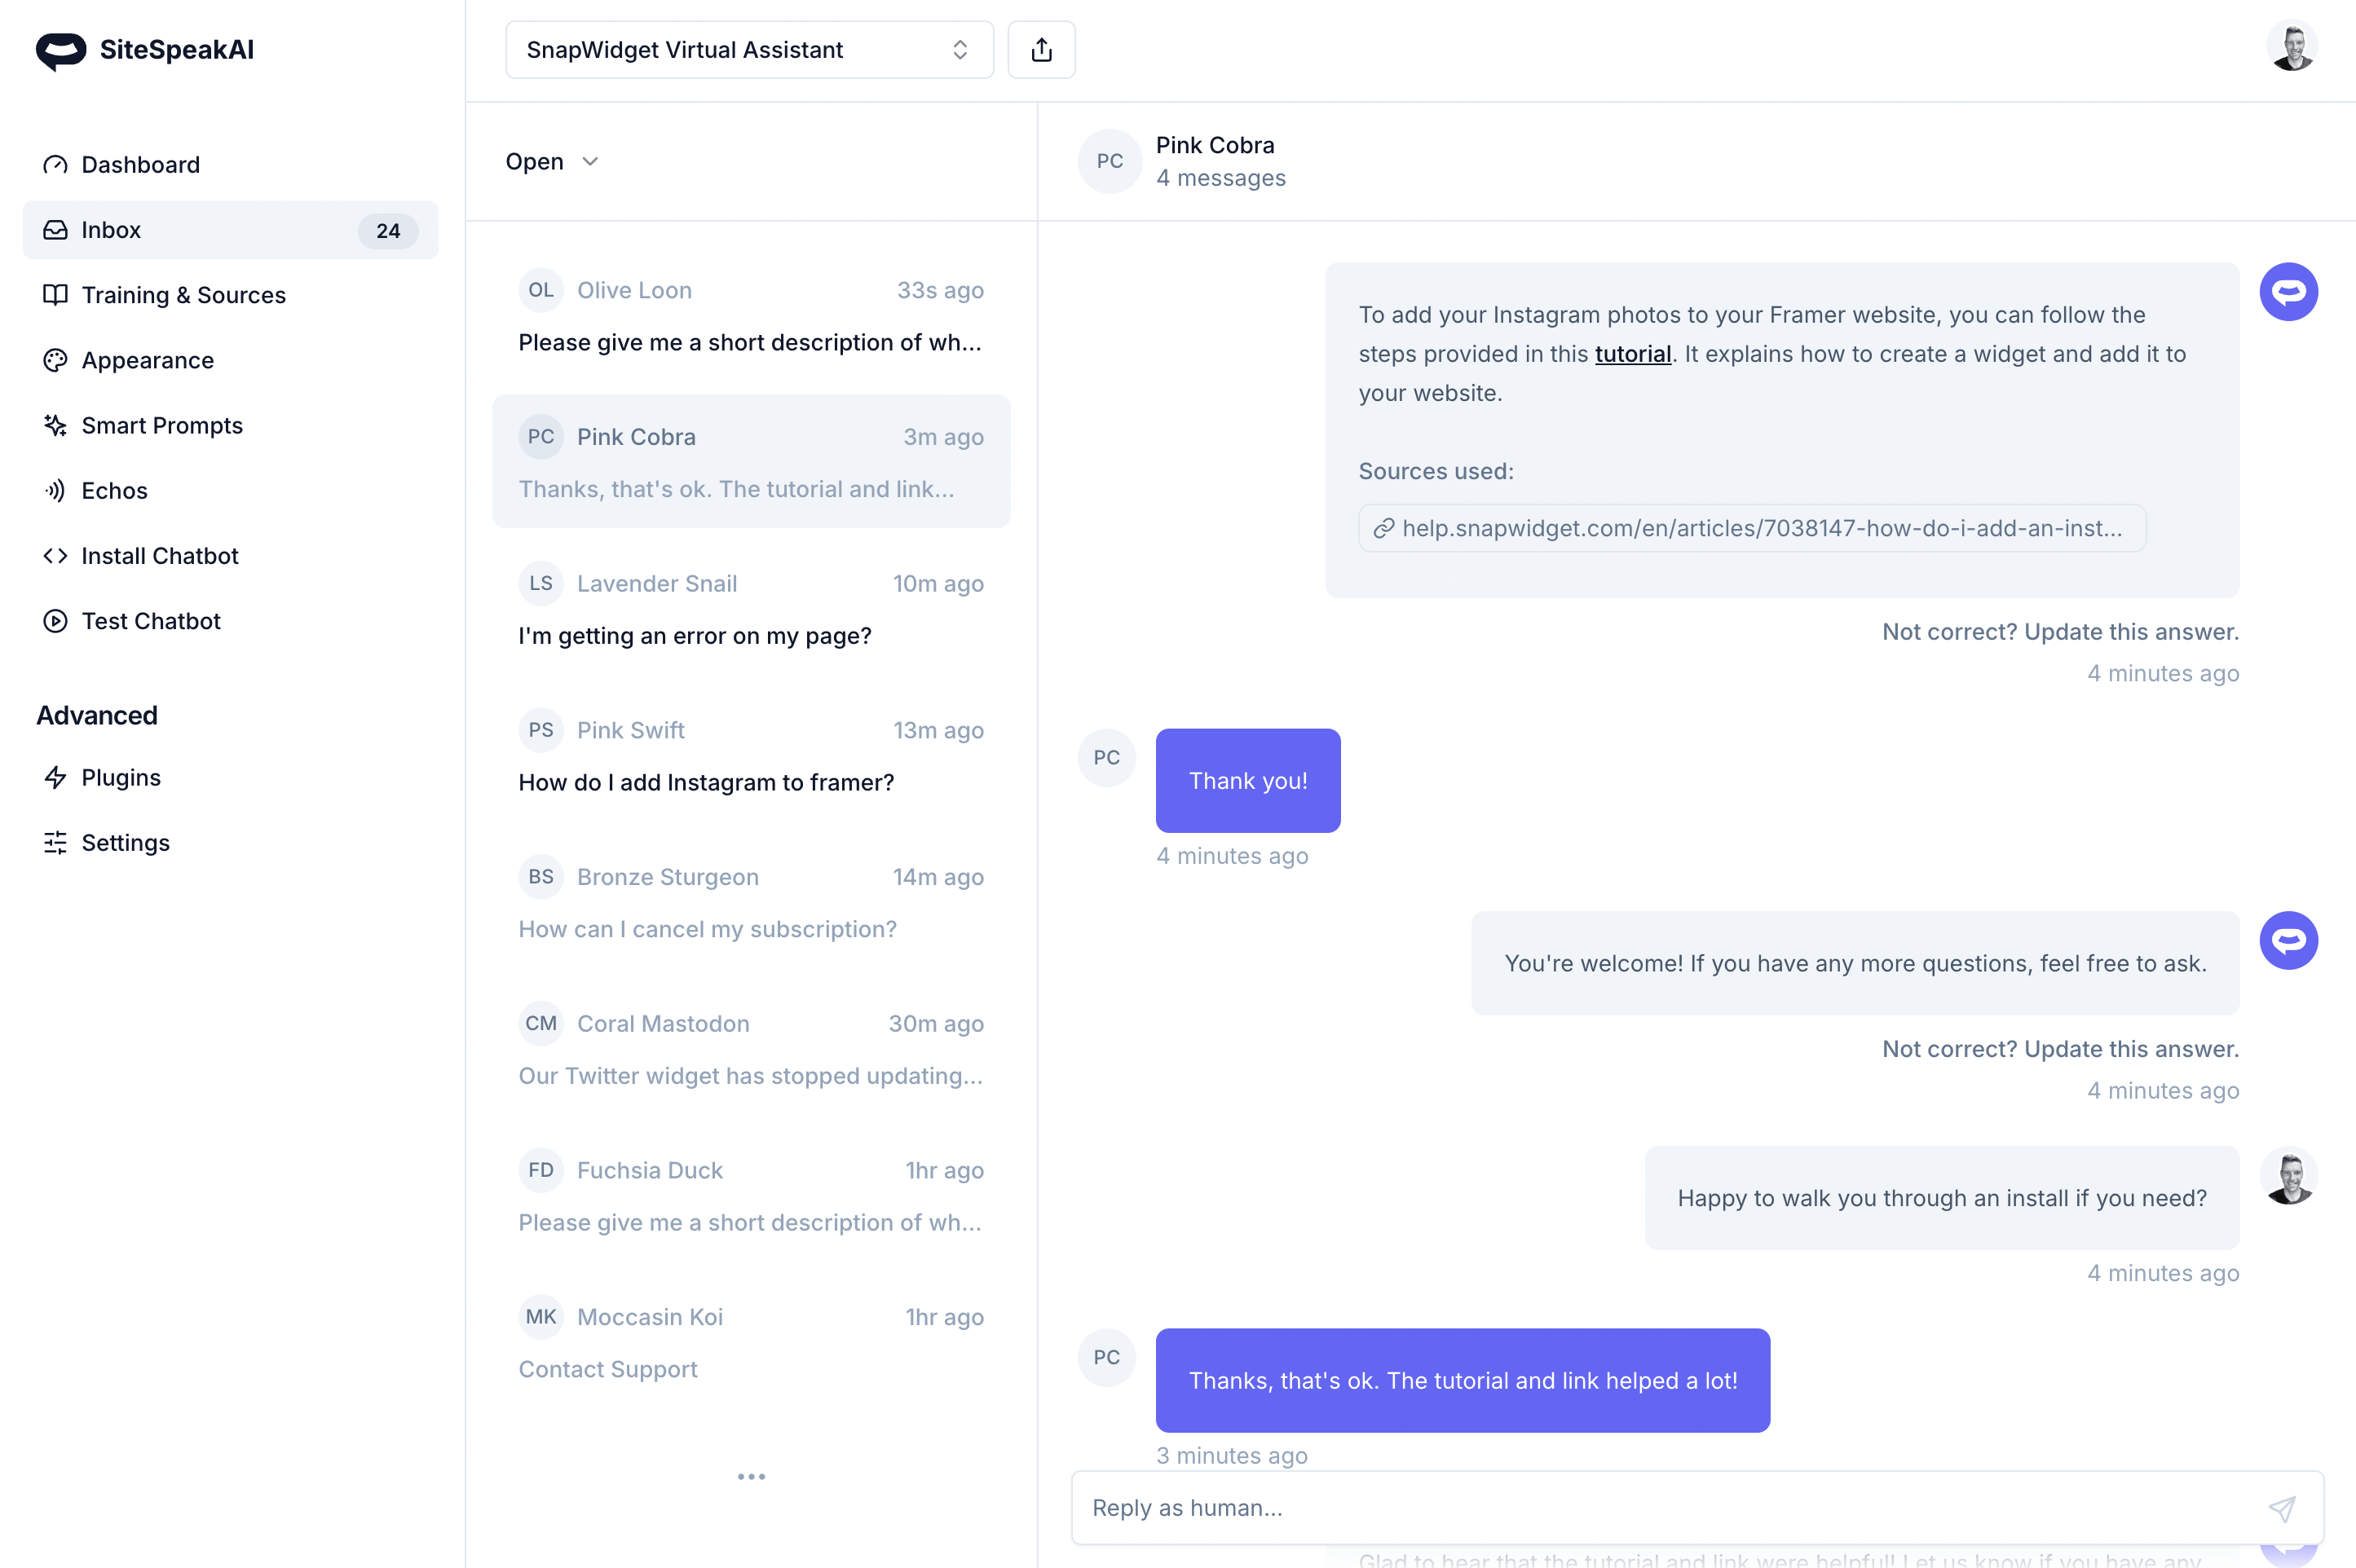Open Plugins under Advanced
The height and width of the screenshot is (1568, 2356).
pos(120,777)
